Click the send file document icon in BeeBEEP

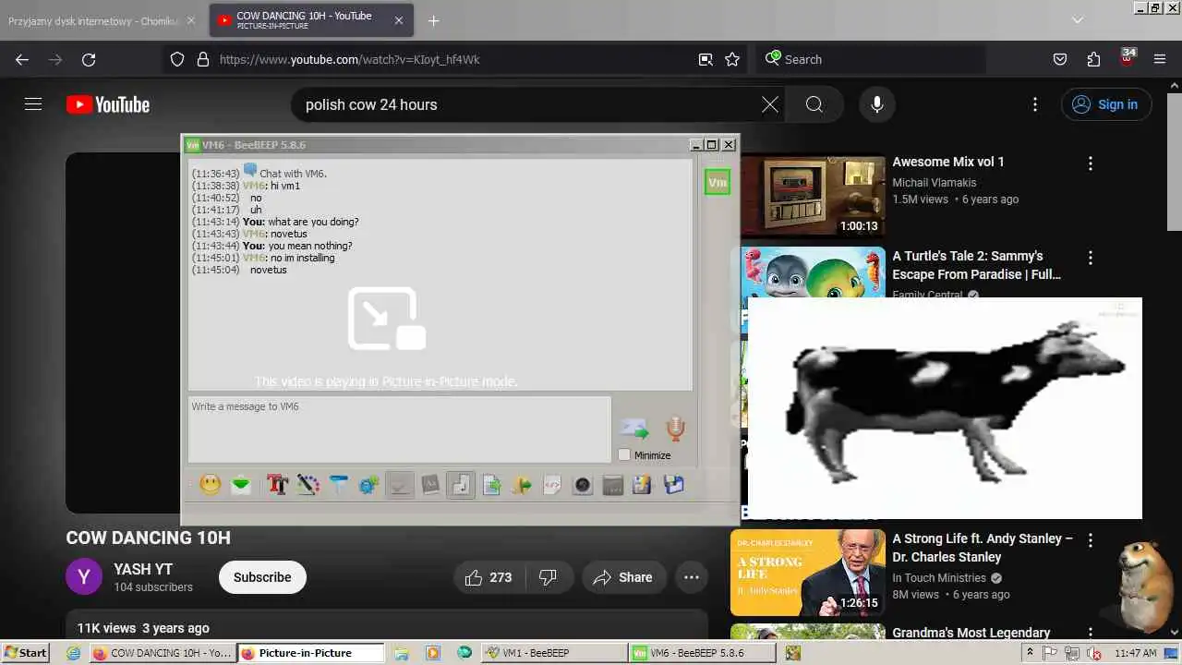point(491,484)
